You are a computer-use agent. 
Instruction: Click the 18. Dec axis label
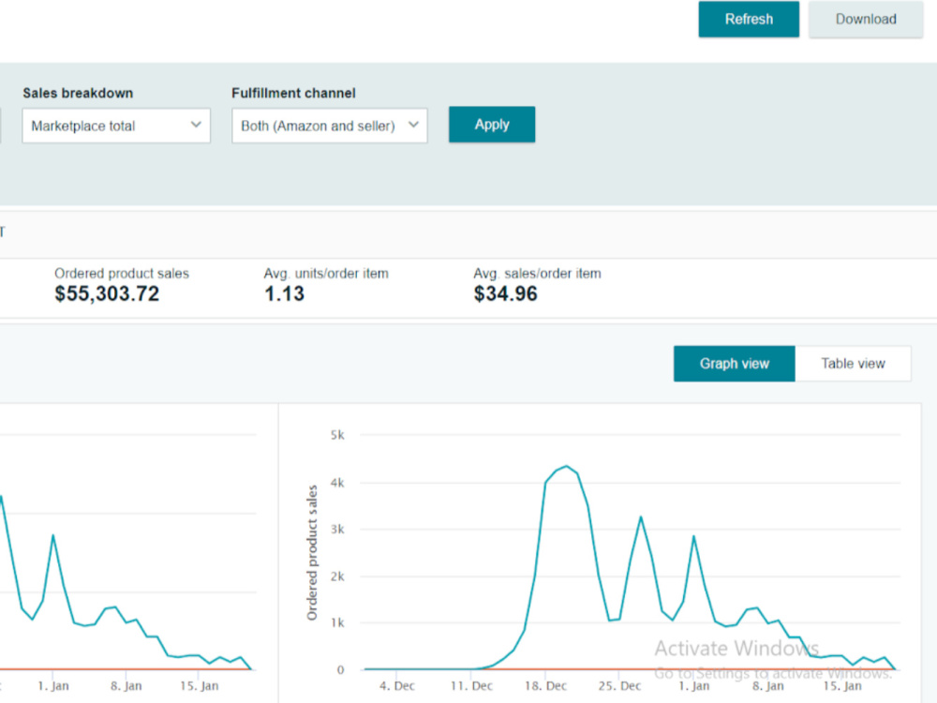point(545,686)
